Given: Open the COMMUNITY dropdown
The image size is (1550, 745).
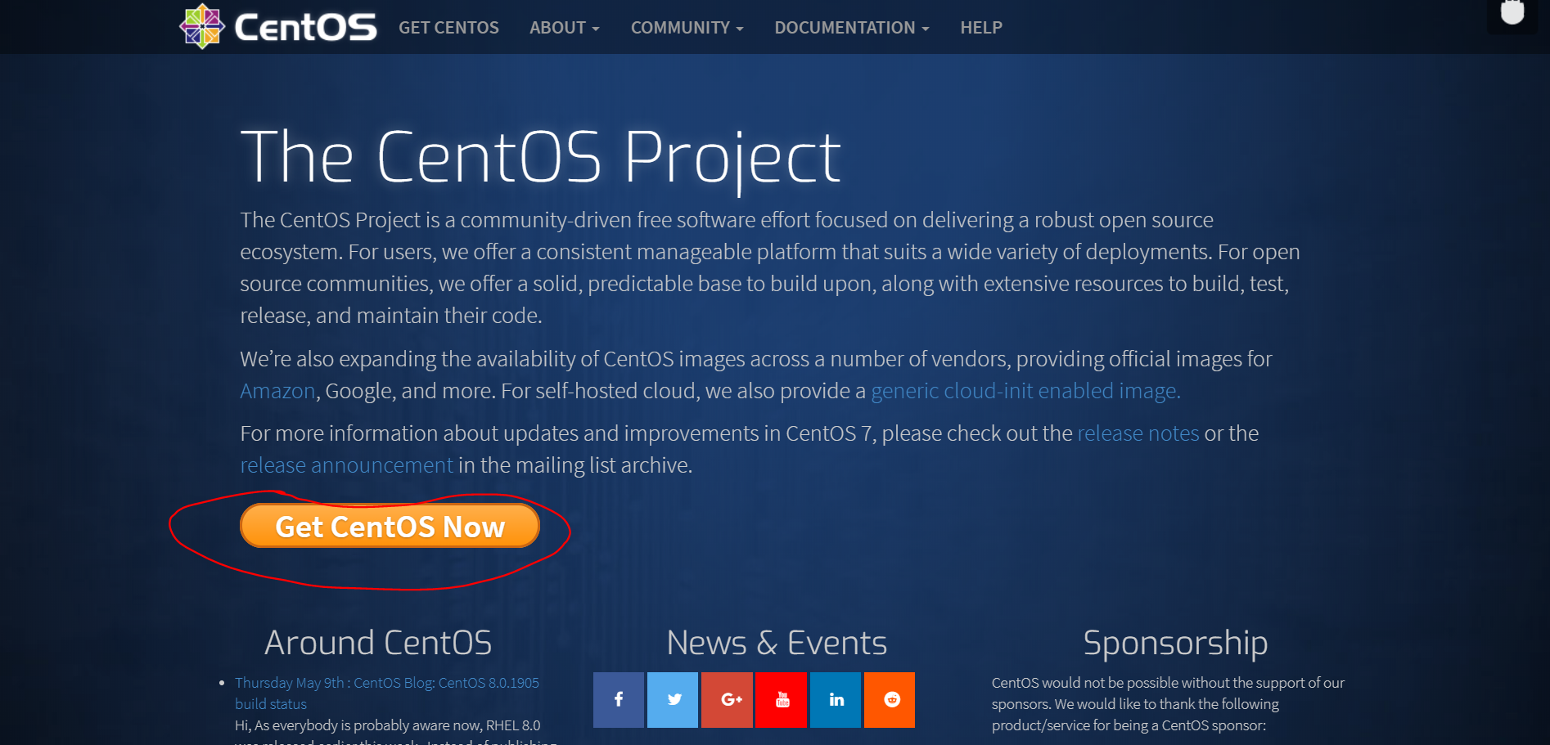Looking at the screenshot, I should (686, 27).
